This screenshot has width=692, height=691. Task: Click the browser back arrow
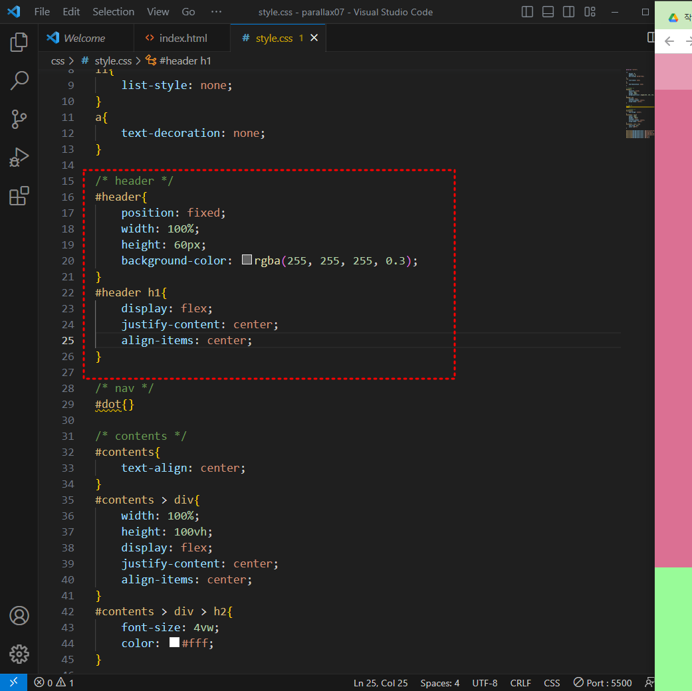tap(669, 41)
